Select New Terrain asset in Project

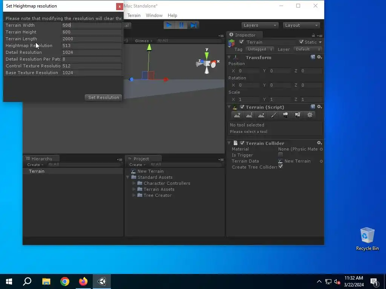click(150, 171)
